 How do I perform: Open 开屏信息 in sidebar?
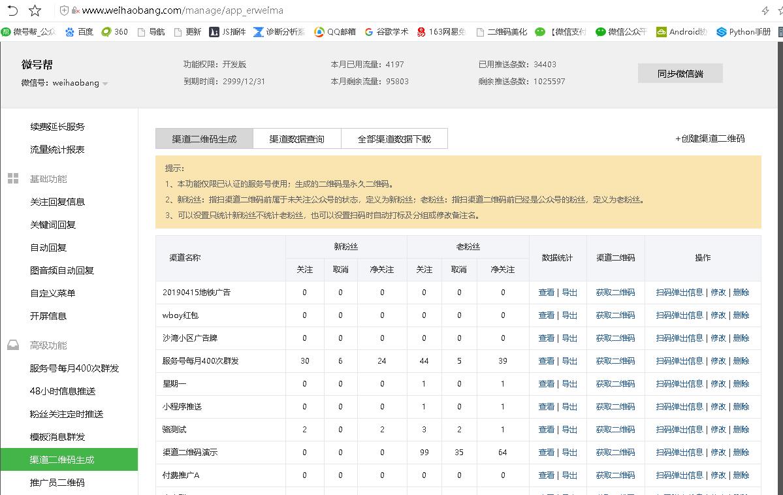click(x=48, y=316)
